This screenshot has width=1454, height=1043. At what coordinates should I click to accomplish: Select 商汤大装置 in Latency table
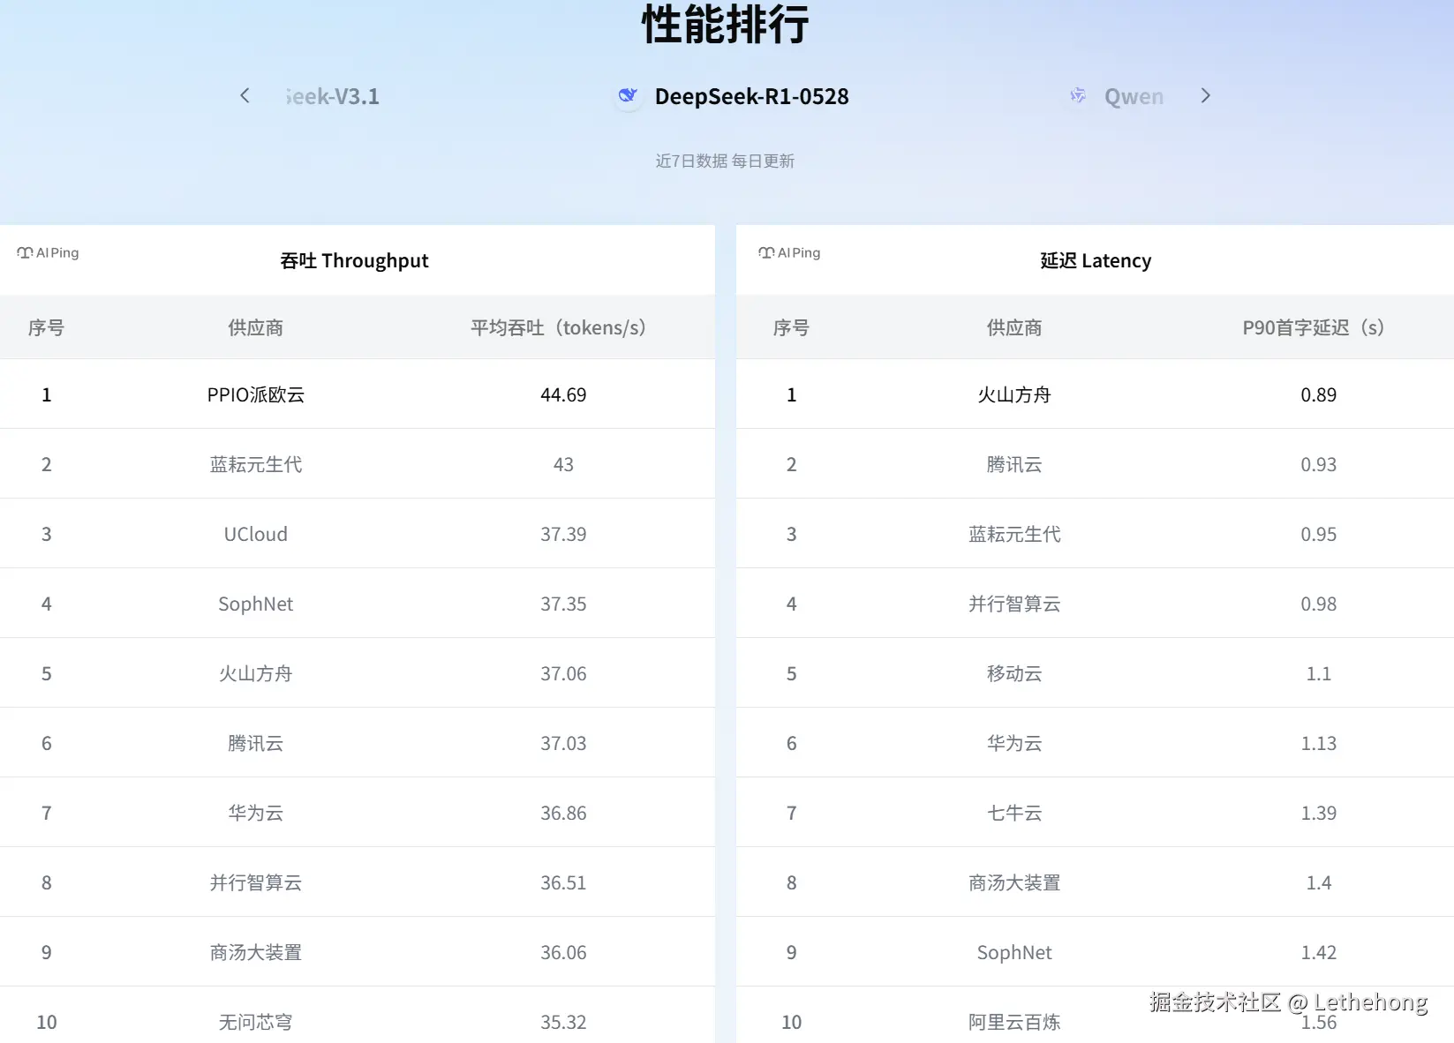tap(1014, 882)
